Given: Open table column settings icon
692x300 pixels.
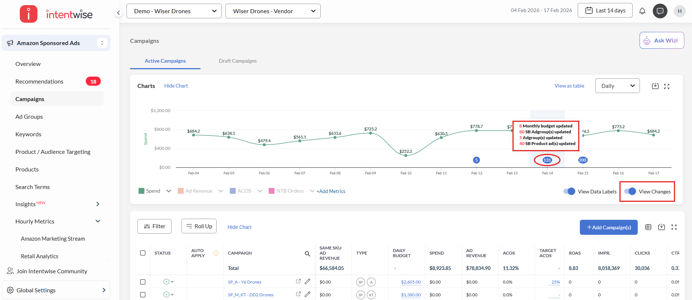Looking at the screenshot, I should tap(648, 227).
